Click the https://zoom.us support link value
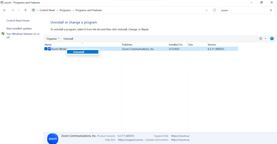Screen dimensions: 277x144 180,136
